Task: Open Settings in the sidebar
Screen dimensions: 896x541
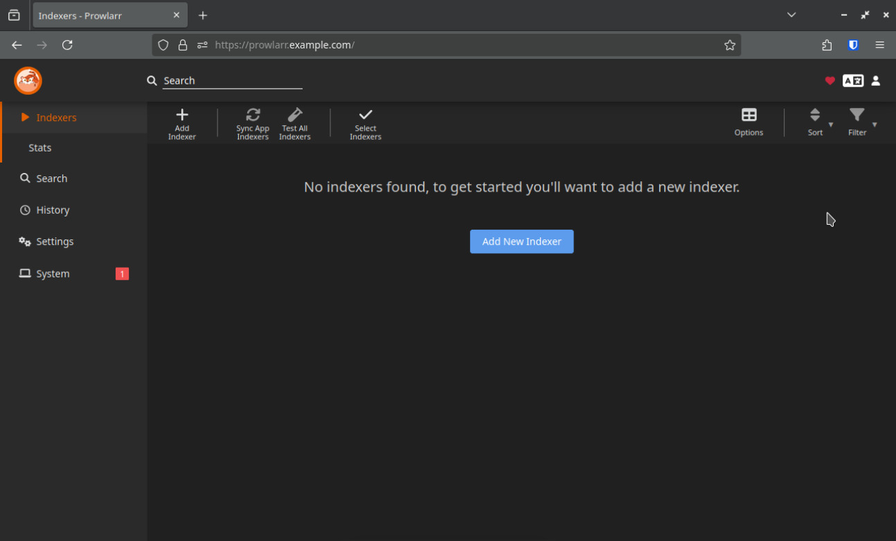Action: tap(55, 242)
